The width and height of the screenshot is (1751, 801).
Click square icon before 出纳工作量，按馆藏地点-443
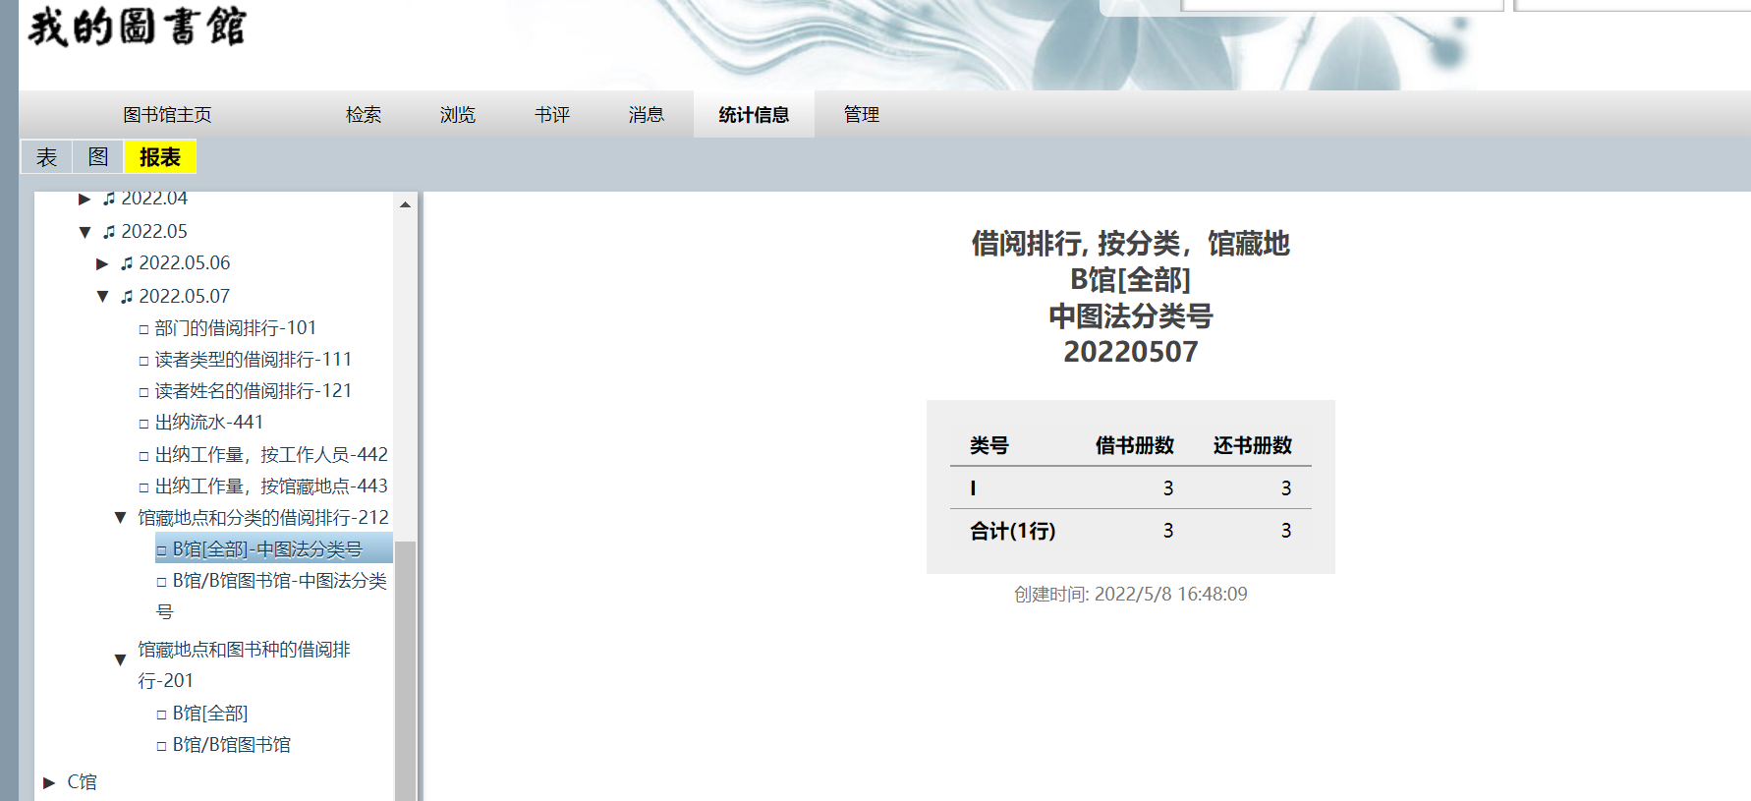pos(144,487)
